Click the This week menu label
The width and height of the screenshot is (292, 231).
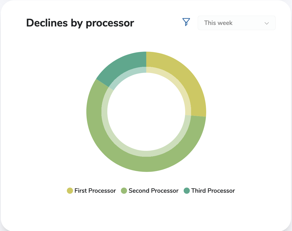pyautogui.click(x=218, y=23)
